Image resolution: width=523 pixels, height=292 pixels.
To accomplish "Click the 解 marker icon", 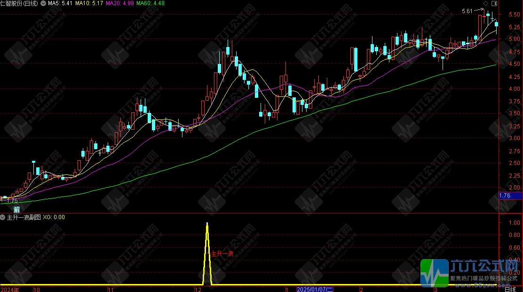I will point(16,209).
